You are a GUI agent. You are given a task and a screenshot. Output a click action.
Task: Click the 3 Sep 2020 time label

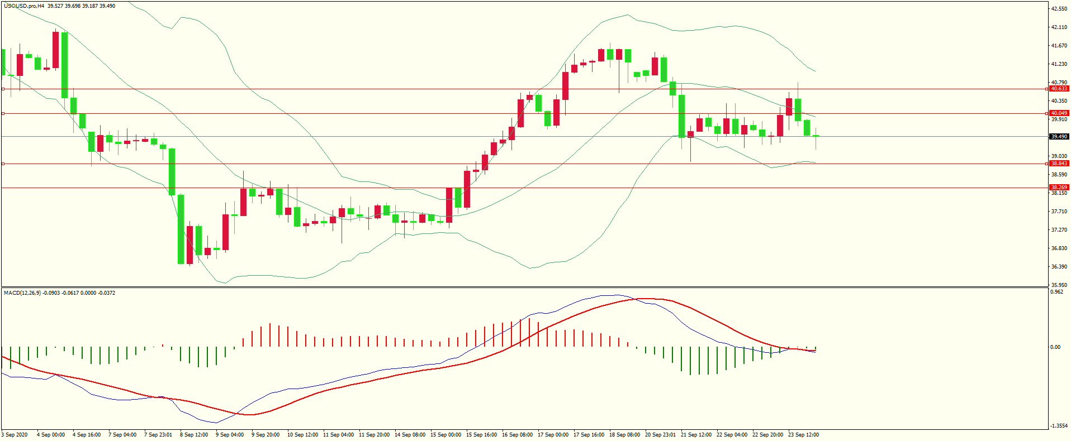pos(15,435)
